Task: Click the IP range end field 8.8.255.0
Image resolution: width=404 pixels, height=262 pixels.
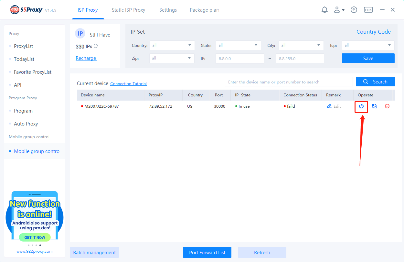Action: 300,59
